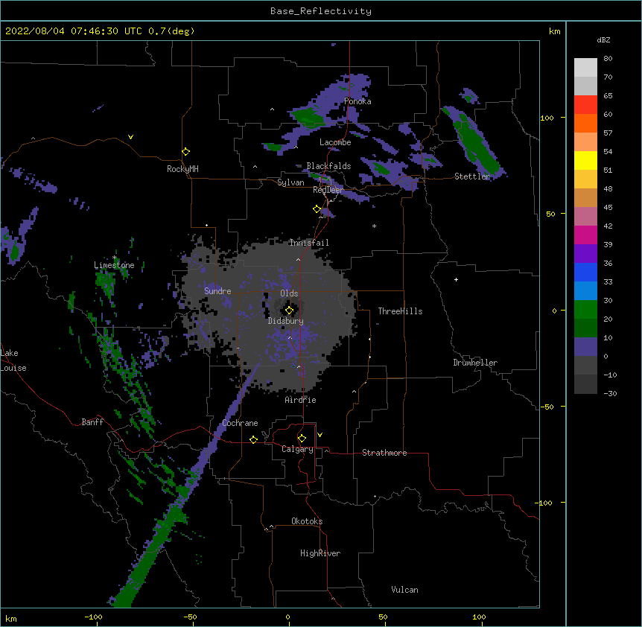The width and height of the screenshot is (642, 627).
Task: Click the yellow v marker east of Calgary diamond
Action: (x=320, y=435)
